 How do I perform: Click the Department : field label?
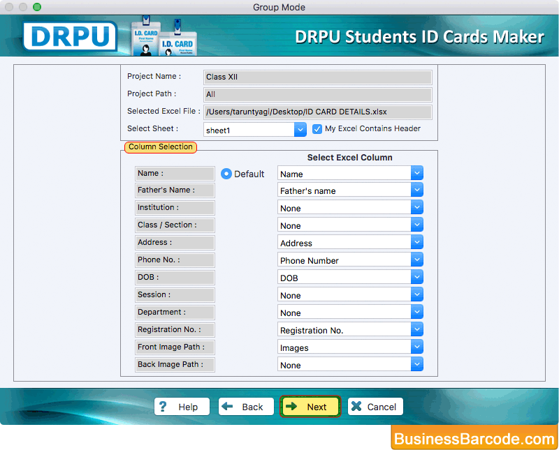point(175,313)
